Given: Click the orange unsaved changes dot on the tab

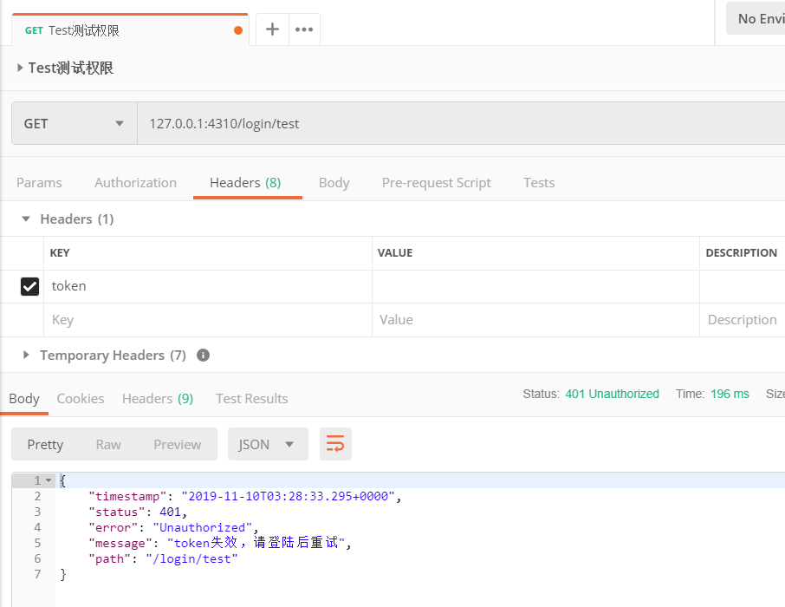Looking at the screenshot, I should coord(237,29).
